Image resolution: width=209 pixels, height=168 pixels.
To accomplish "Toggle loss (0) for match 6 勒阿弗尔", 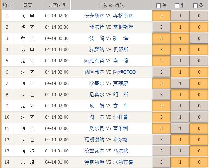I will [199, 72].
